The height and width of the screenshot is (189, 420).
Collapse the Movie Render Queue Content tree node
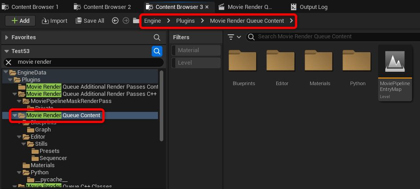pos(15,115)
